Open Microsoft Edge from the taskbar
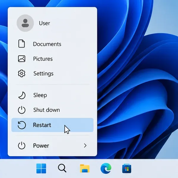The height and width of the screenshot is (178, 178). pyautogui.click(x=106, y=168)
